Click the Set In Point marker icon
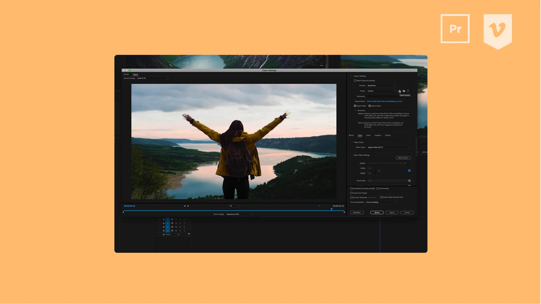Image resolution: width=541 pixels, height=304 pixels. click(185, 206)
